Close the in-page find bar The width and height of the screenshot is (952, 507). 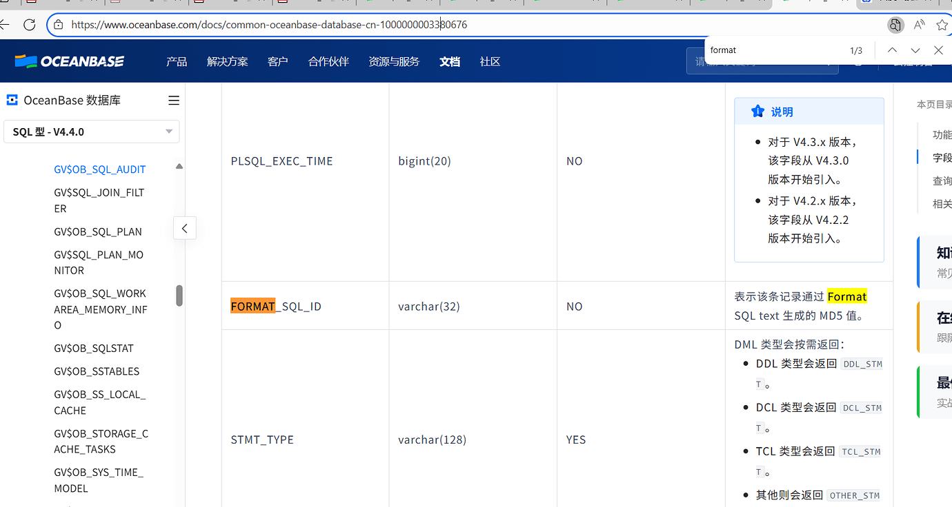[938, 50]
